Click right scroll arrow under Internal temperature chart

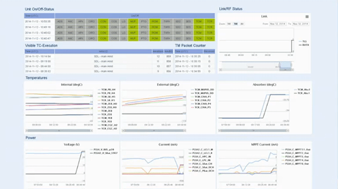coord(92,131)
